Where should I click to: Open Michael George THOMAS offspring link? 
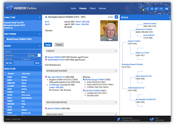point(95,80)
